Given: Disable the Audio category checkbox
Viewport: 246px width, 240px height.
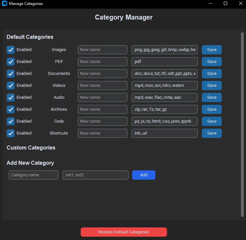Looking at the screenshot, I should (11, 97).
